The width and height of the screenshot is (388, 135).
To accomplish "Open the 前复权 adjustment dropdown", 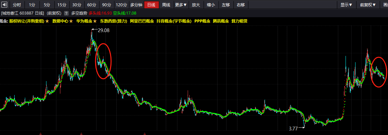I will click(368, 5).
